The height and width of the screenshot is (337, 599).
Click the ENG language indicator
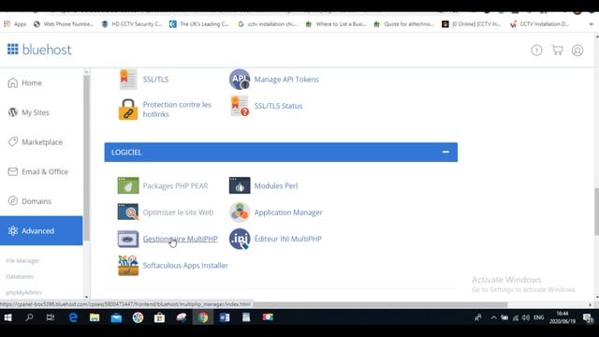pyautogui.click(x=539, y=317)
